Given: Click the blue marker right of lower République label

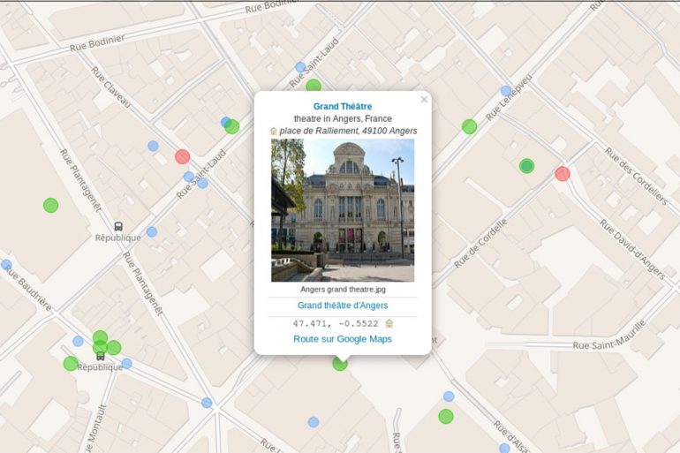Looking at the screenshot, I should point(126,363).
